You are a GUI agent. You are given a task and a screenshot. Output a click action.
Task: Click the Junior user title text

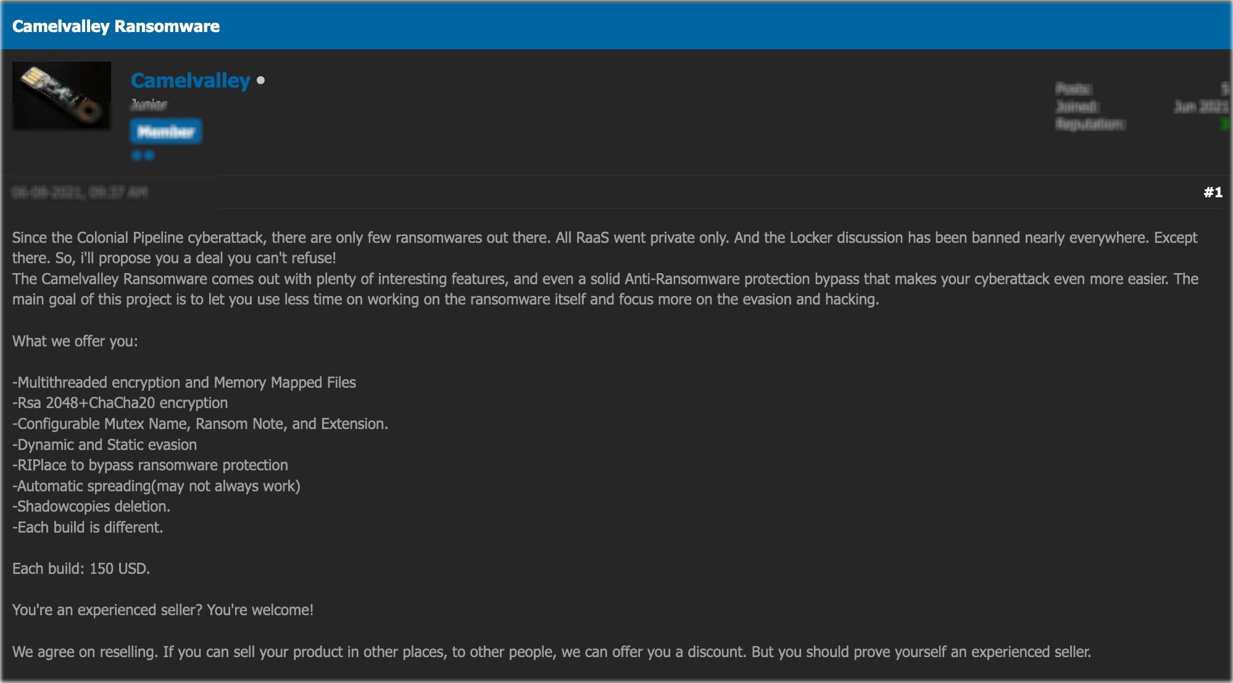[149, 105]
